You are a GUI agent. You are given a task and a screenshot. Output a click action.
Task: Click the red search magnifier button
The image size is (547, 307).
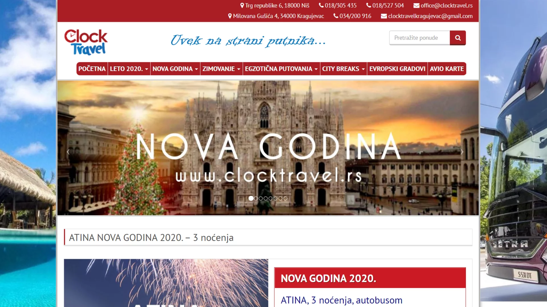(458, 38)
